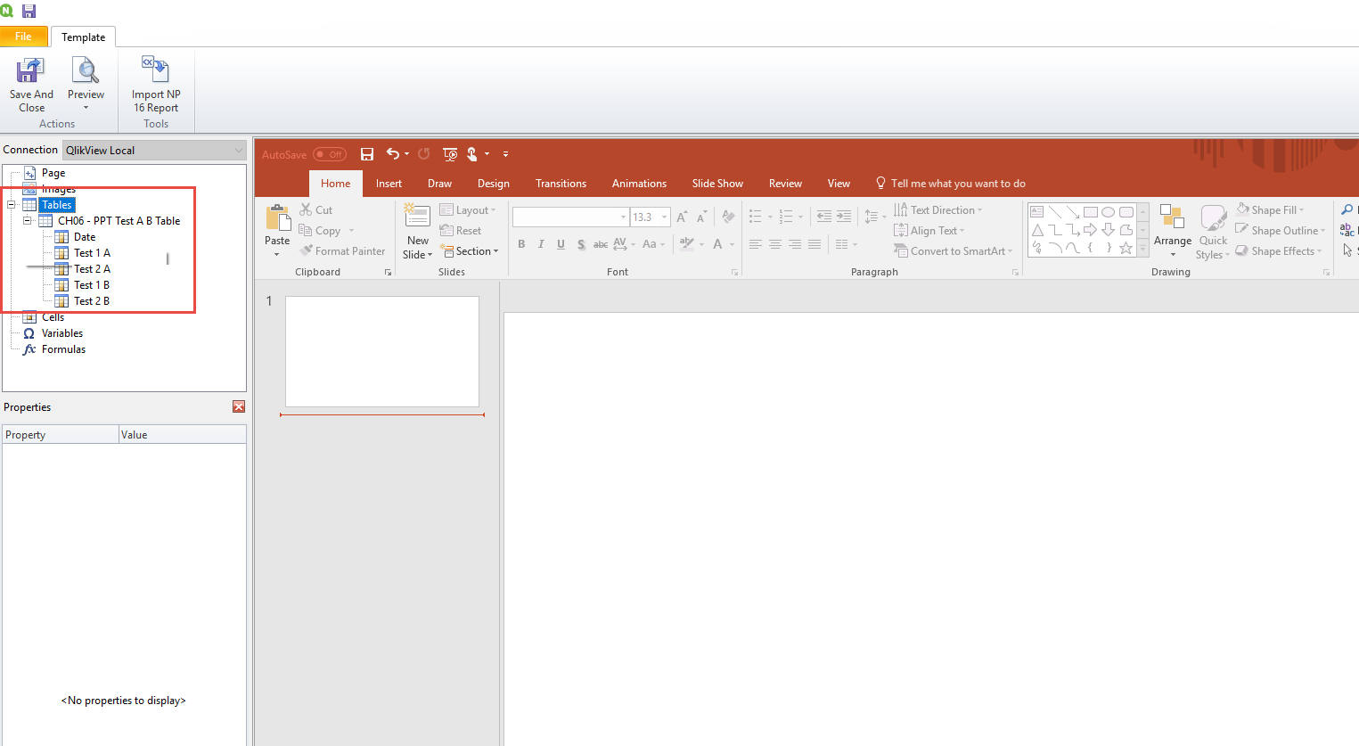Select Variables node
This screenshot has height=746, width=1359.
click(x=62, y=333)
